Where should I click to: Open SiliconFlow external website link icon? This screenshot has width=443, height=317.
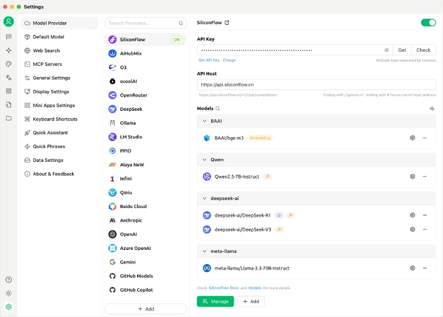coord(227,23)
